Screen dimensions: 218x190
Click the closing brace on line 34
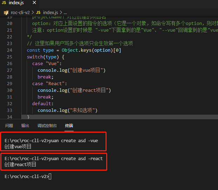tap(28, 117)
